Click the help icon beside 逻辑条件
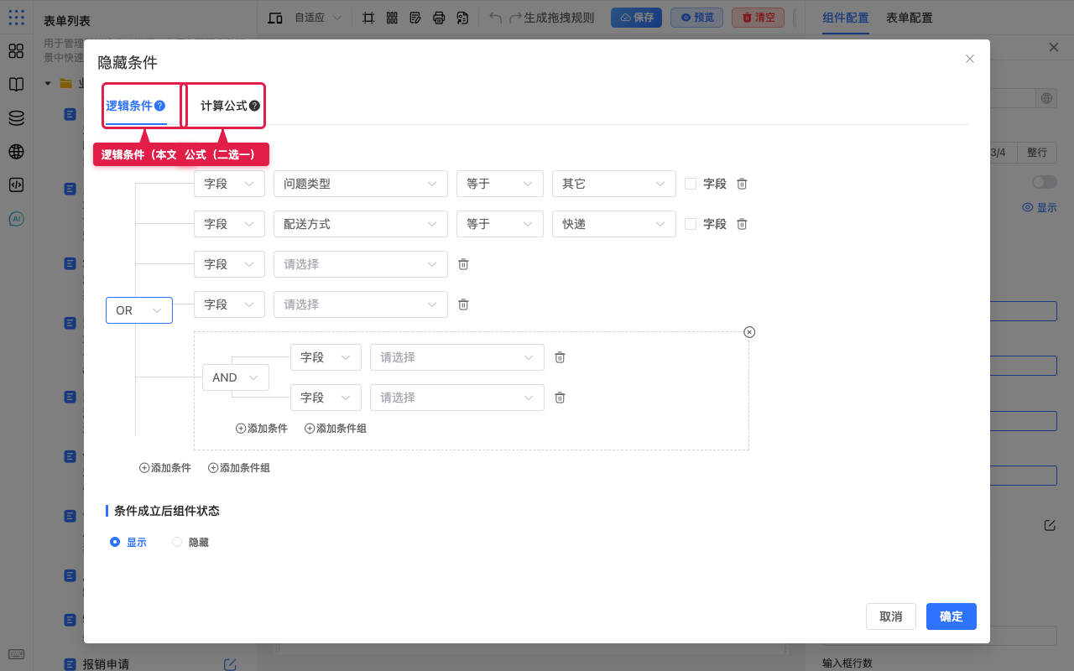Image resolution: width=1074 pixels, height=671 pixels. point(159,106)
